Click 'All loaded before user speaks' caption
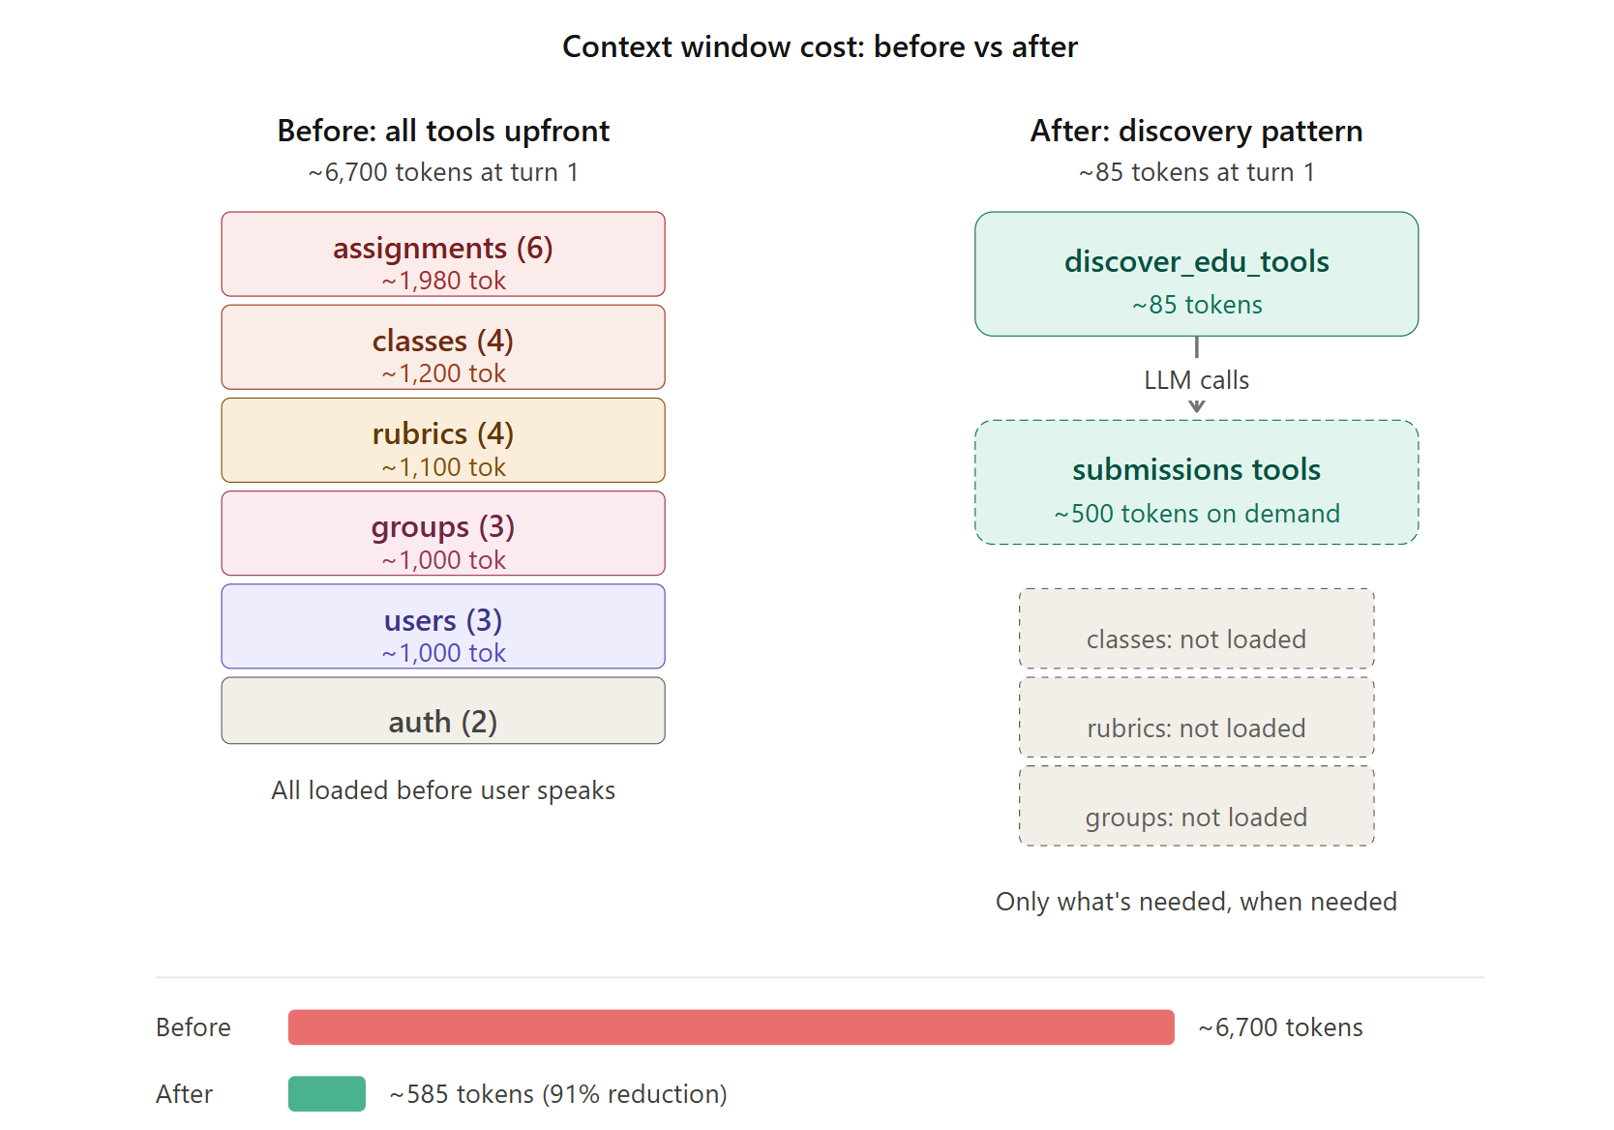The height and width of the screenshot is (1130, 1614). [x=443, y=790]
